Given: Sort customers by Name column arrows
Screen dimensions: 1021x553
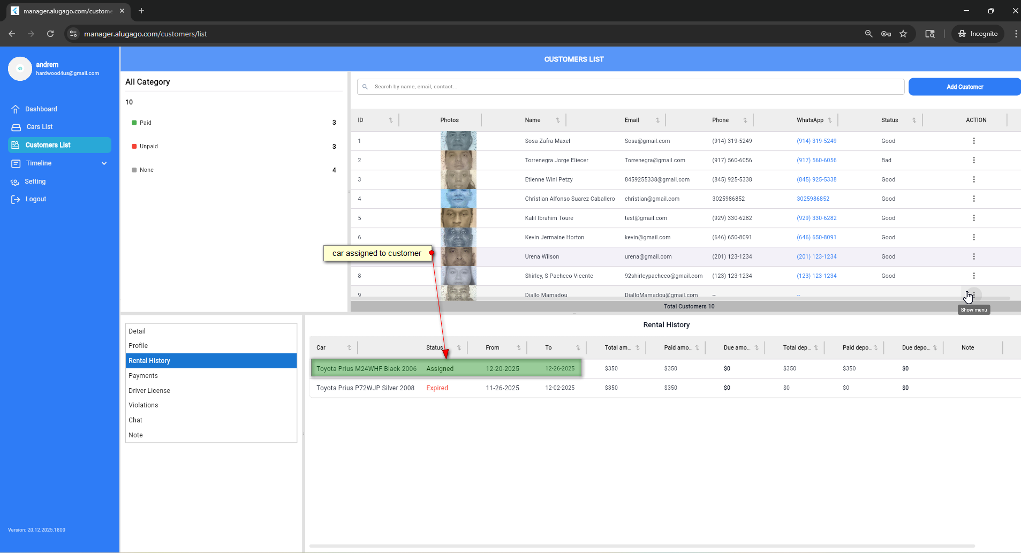Looking at the screenshot, I should [557, 120].
